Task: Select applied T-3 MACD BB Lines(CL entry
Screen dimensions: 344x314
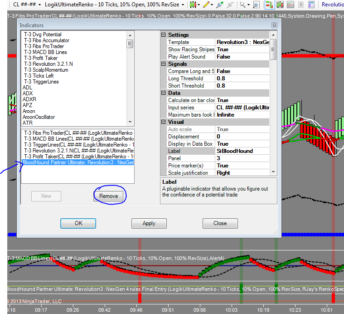Action: (x=78, y=139)
